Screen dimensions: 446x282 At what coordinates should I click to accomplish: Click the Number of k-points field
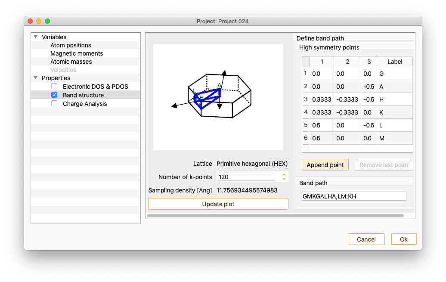pos(245,177)
